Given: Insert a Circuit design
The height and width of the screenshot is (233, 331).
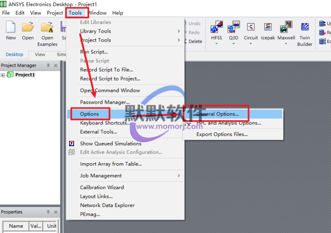Looking at the screenshot, I should point(251,28).
